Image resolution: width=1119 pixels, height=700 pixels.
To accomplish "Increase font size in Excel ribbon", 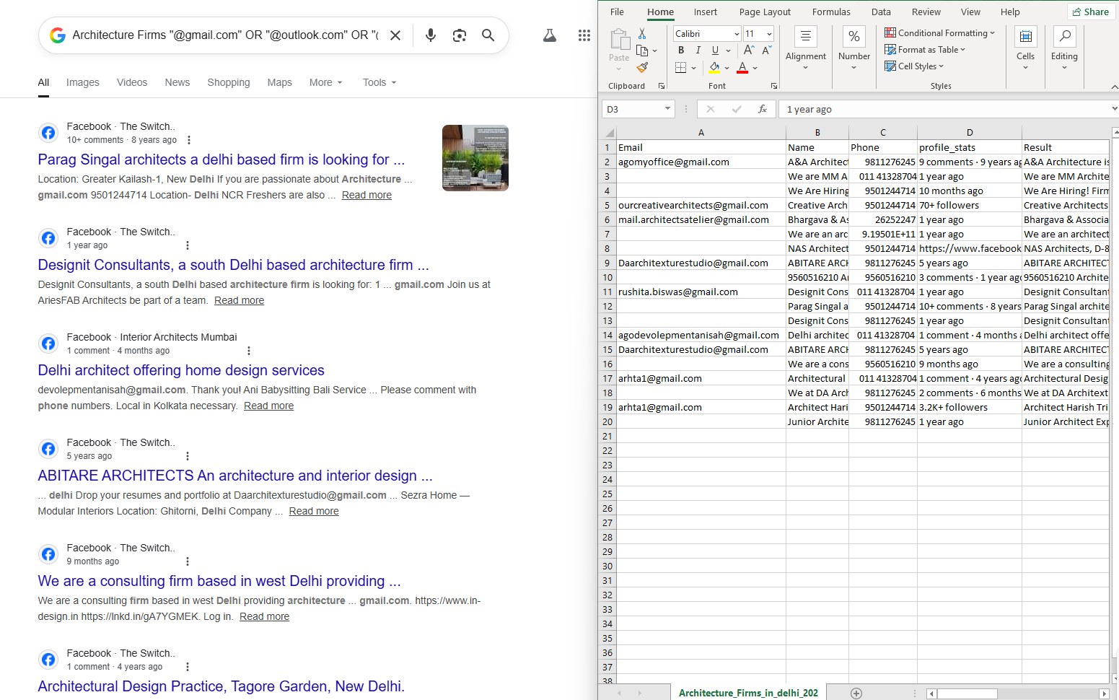I will 749,51.
